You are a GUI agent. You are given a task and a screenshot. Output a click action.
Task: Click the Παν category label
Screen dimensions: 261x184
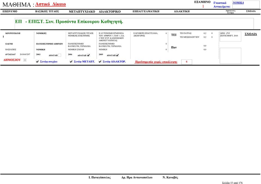(174, 48)
